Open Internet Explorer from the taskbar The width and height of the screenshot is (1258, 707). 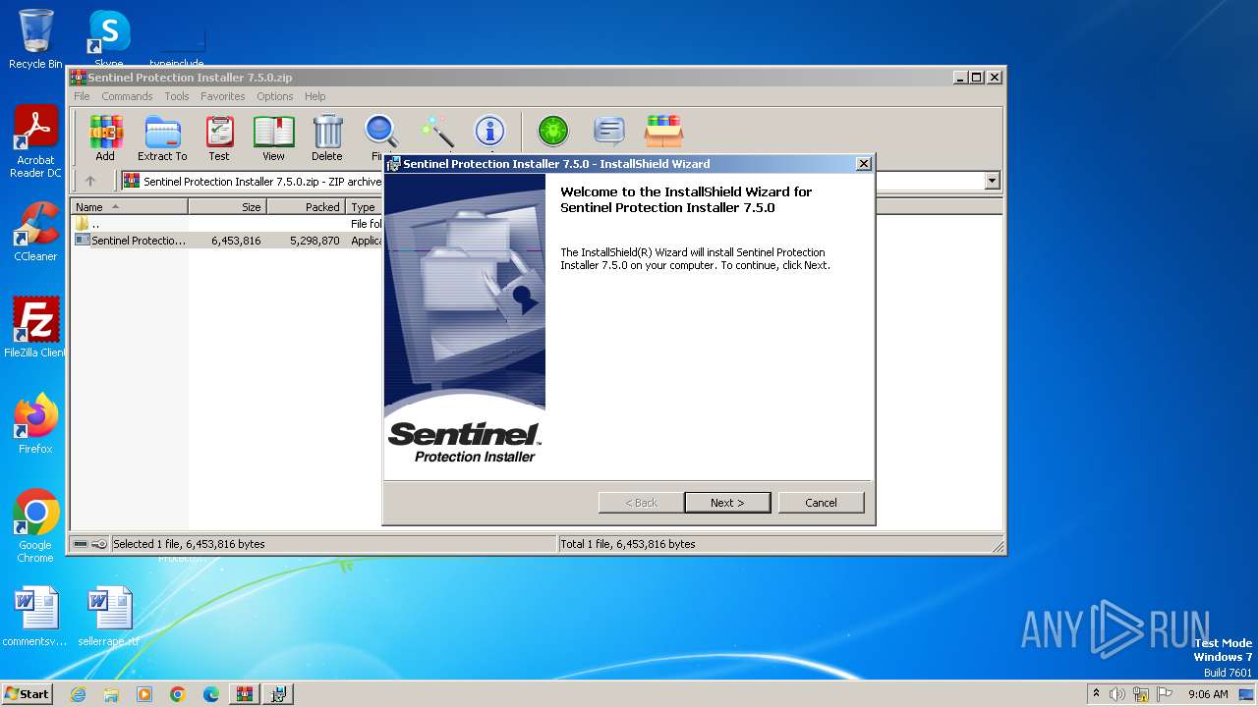pos(78,694)
